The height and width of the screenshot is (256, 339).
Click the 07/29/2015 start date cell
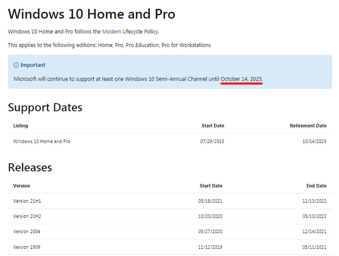(x=212, y=141)
